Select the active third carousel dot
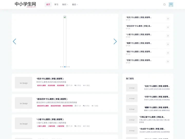This screenshot has height=139, width=185. [65, 67]
